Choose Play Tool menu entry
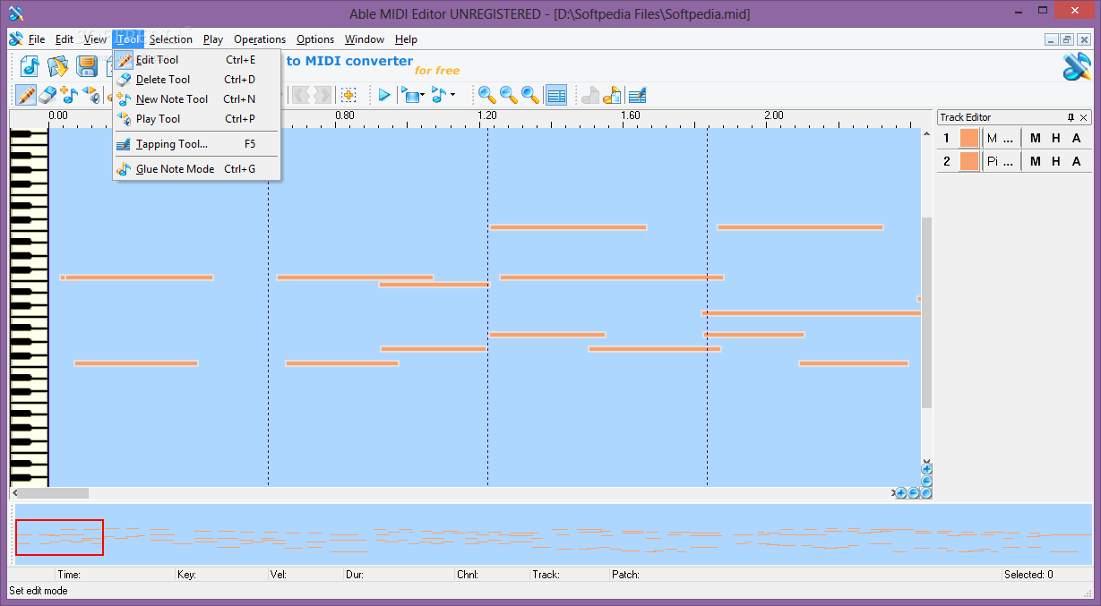This screenshot has height=606, width=1101. point(196,119)
